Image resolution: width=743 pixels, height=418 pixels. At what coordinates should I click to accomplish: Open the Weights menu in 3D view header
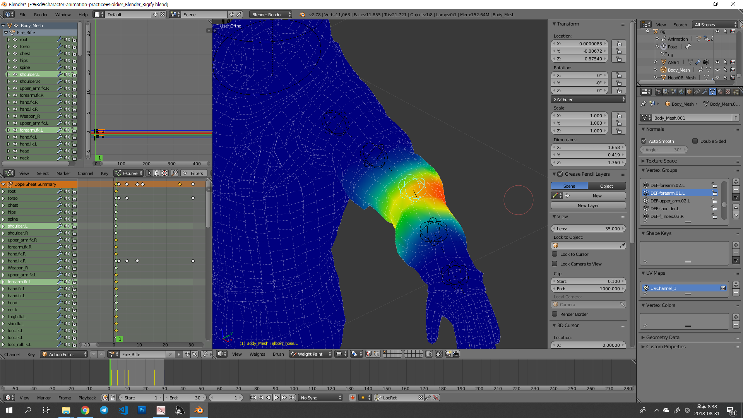click(257, 354)
